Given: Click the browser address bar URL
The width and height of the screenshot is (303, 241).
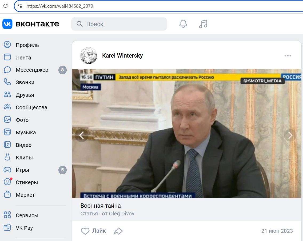Looking at the screenshot, I should (60, 6).
